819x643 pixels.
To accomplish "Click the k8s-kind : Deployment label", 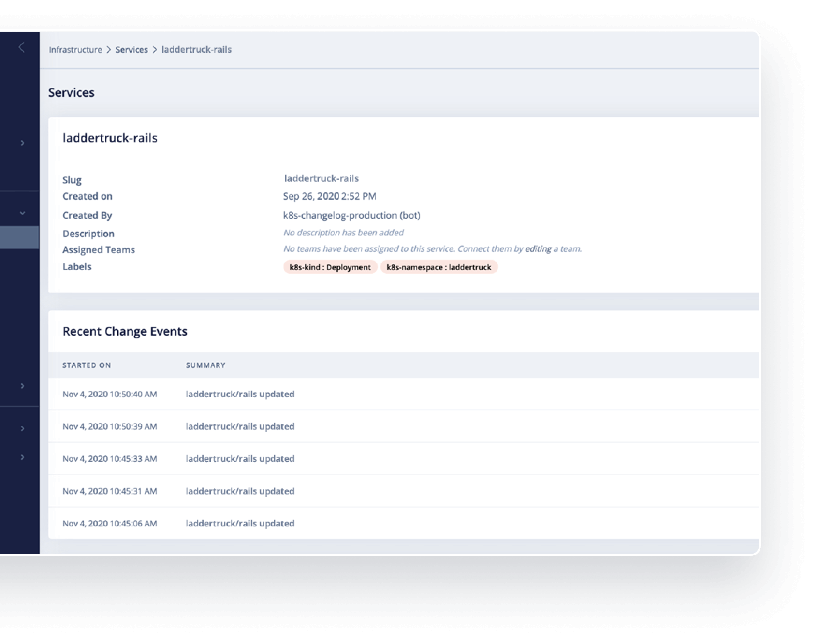I will click(330, 267).
